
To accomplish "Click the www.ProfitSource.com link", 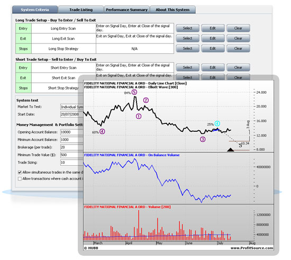I will (252, 248).
